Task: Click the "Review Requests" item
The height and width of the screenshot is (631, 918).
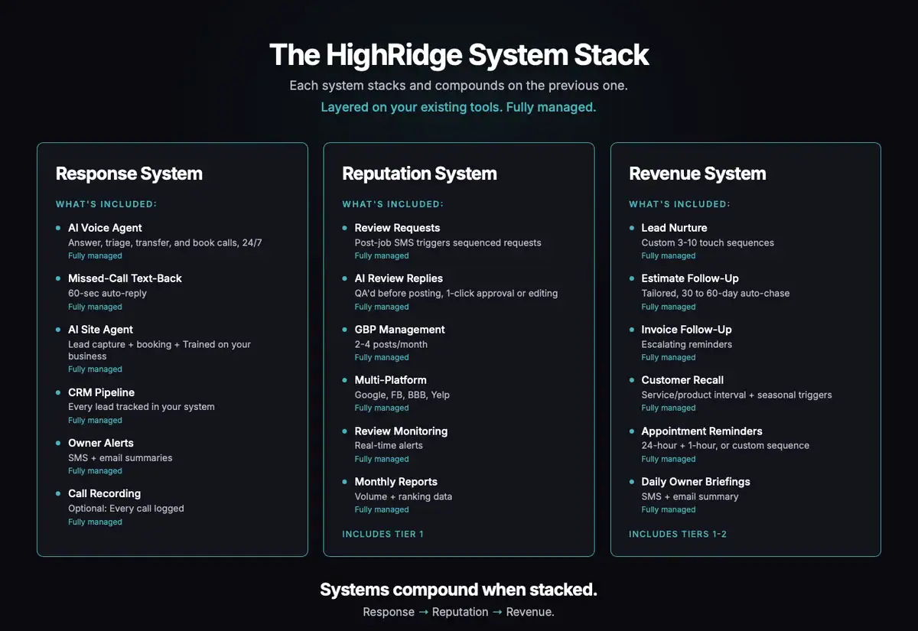Action: [x=397, y=228]
